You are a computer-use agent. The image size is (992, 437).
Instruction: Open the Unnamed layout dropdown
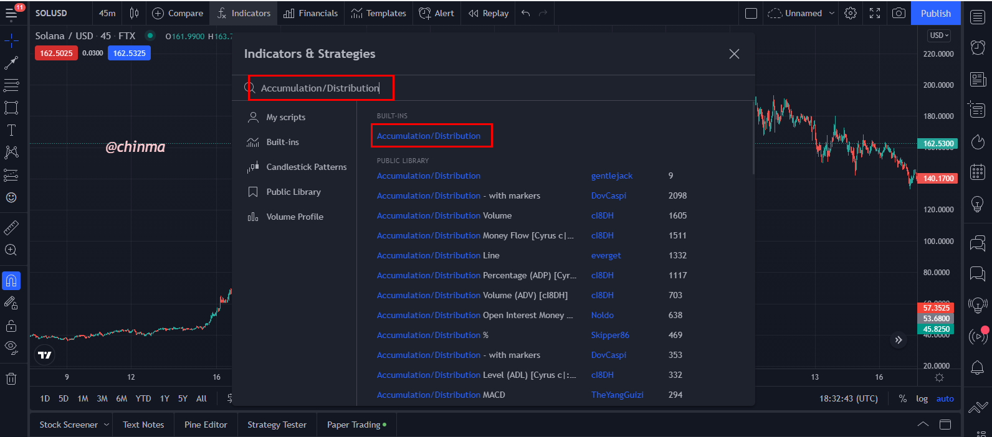click(x=801, y=13)
